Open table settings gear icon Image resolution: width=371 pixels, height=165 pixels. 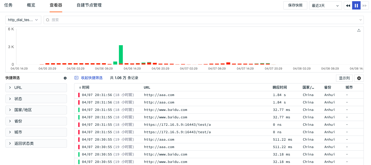(359, 78)
